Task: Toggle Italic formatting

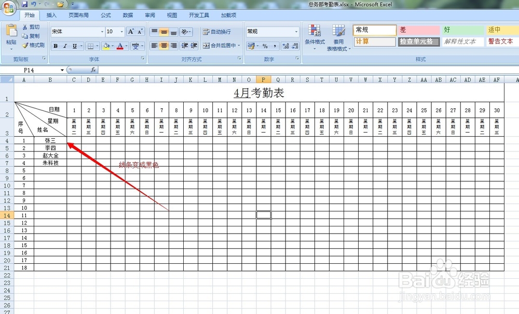Action: click(x=65, y=46)
